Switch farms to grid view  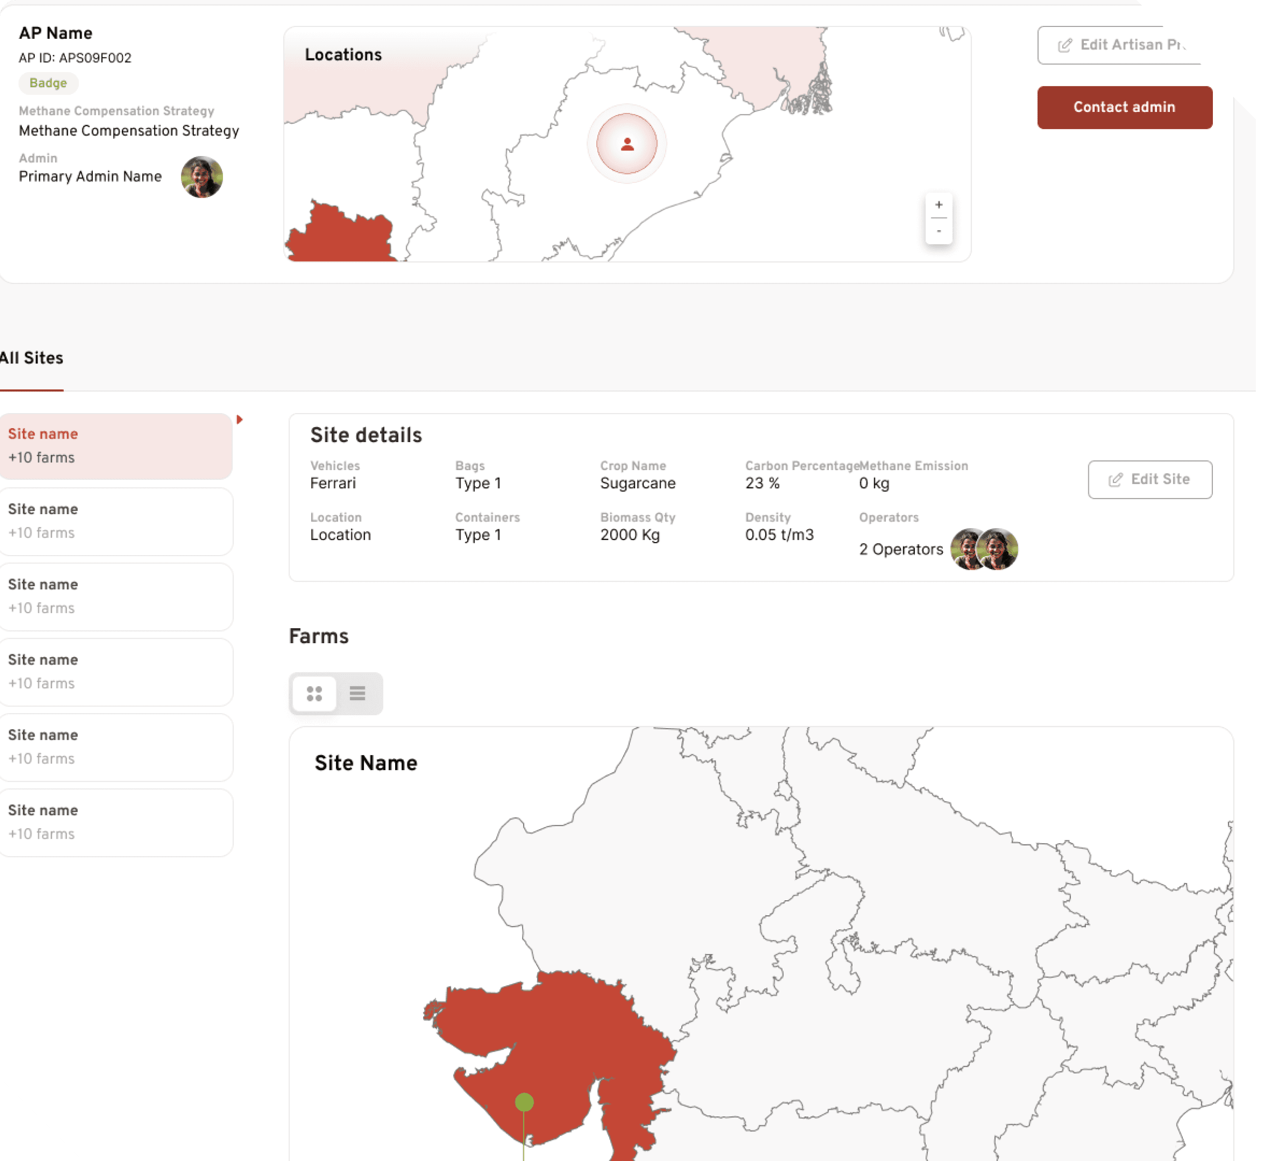tap(314, 693)
